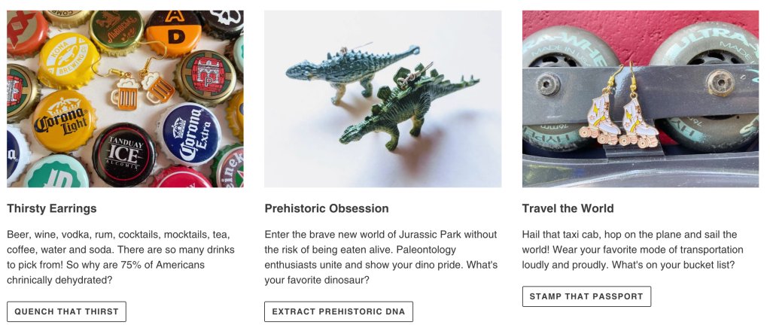Click the QUENCH THAT THIRST button
Viewport: 770px width, 331px height.
point(66,311)
